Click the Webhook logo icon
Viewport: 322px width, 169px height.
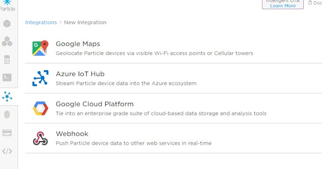coord(40,139)
